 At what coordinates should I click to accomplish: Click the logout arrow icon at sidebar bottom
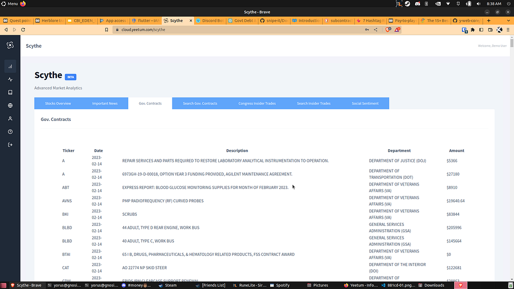(x=10, y=144)
